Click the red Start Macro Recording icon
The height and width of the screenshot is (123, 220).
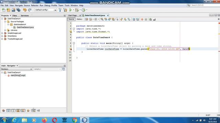(x=142, y=19)
